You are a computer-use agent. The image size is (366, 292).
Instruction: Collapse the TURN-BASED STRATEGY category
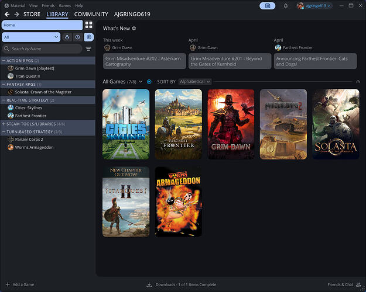[x=4, y=132]
